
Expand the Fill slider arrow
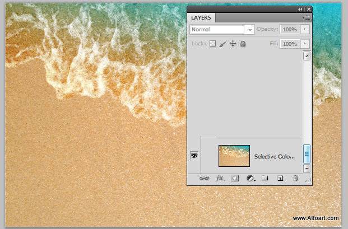tap(305, 44)
